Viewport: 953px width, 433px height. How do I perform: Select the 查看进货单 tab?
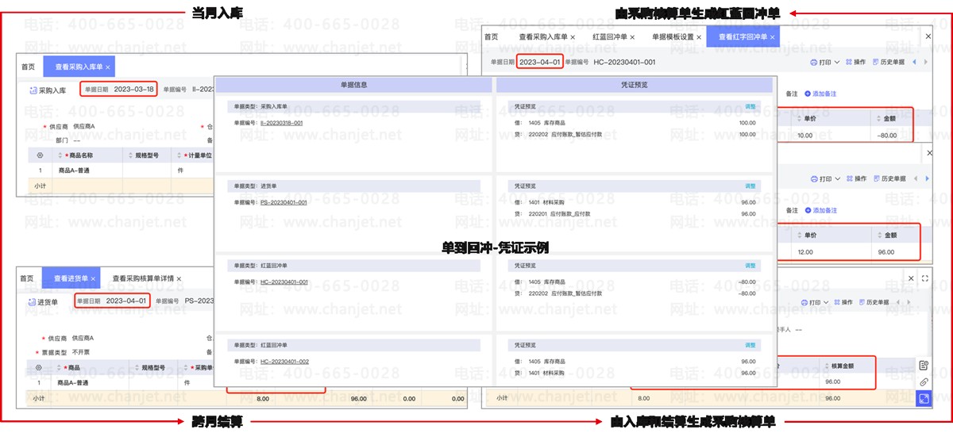pyautogui.click(x=71, y=278)
